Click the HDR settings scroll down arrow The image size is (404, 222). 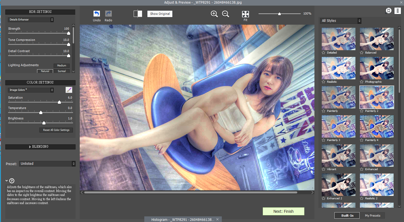tap(74, 71)
